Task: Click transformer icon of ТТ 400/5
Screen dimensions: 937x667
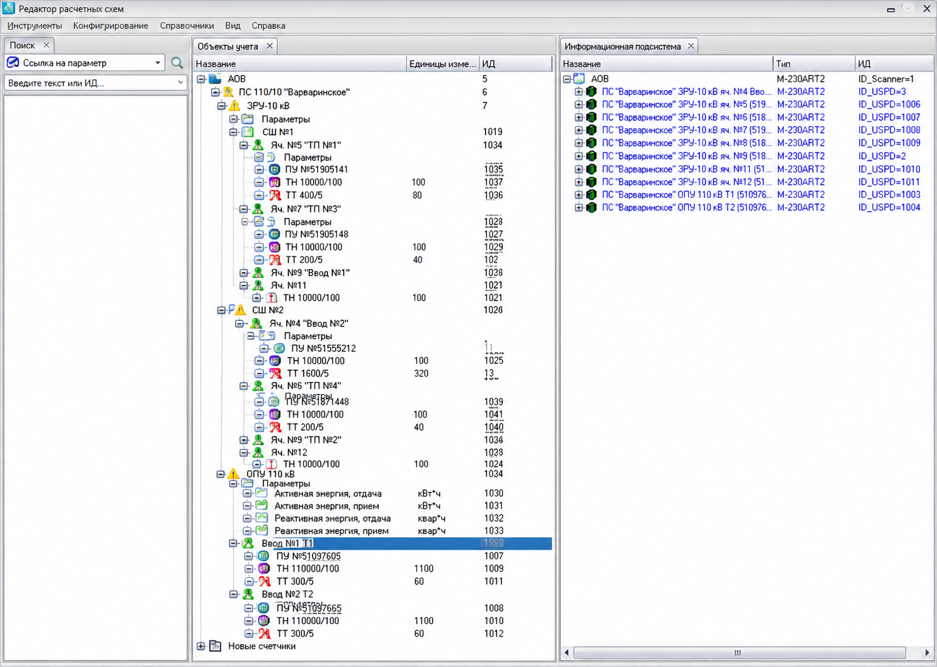Action: (x=275, y=195)
